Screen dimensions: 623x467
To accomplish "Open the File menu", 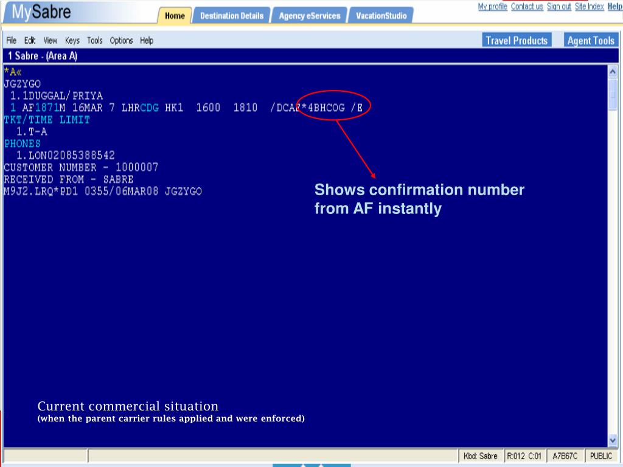I will (x=11, y=41).
